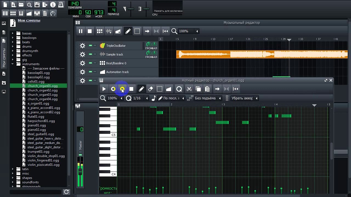Cut selected notes with the scissors icon
Viewport: 351px width, 197px height.
pos(189,89)
